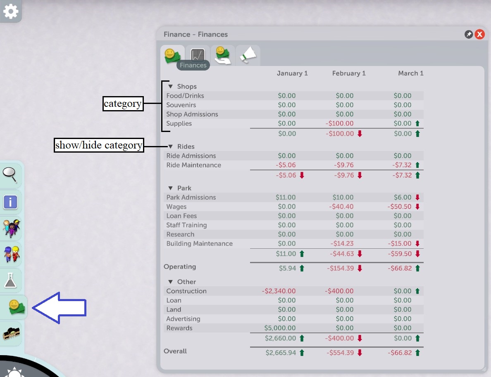Click the Finance - Finances window title
The image size is (491, 377).
(x=196, y=34)
